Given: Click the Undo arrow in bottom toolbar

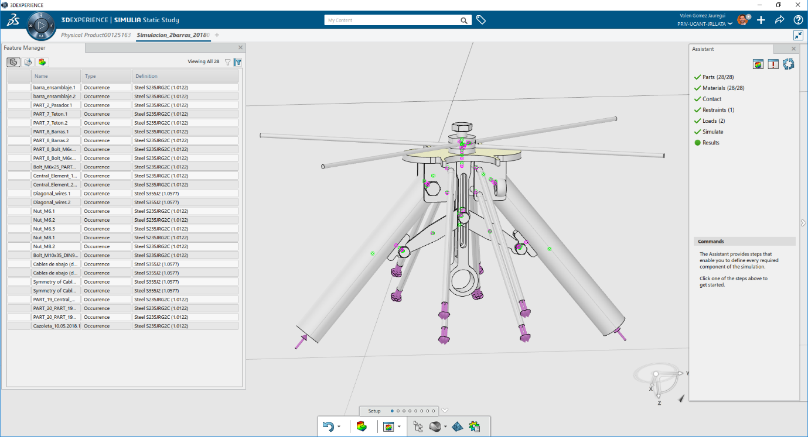Looking at the screenshot, I should tap(328, 427).
